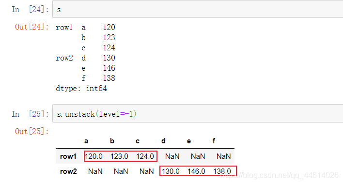Click column header 'a' in the table
The width and height of the screenshot is (343, 184).
point(86,141)
